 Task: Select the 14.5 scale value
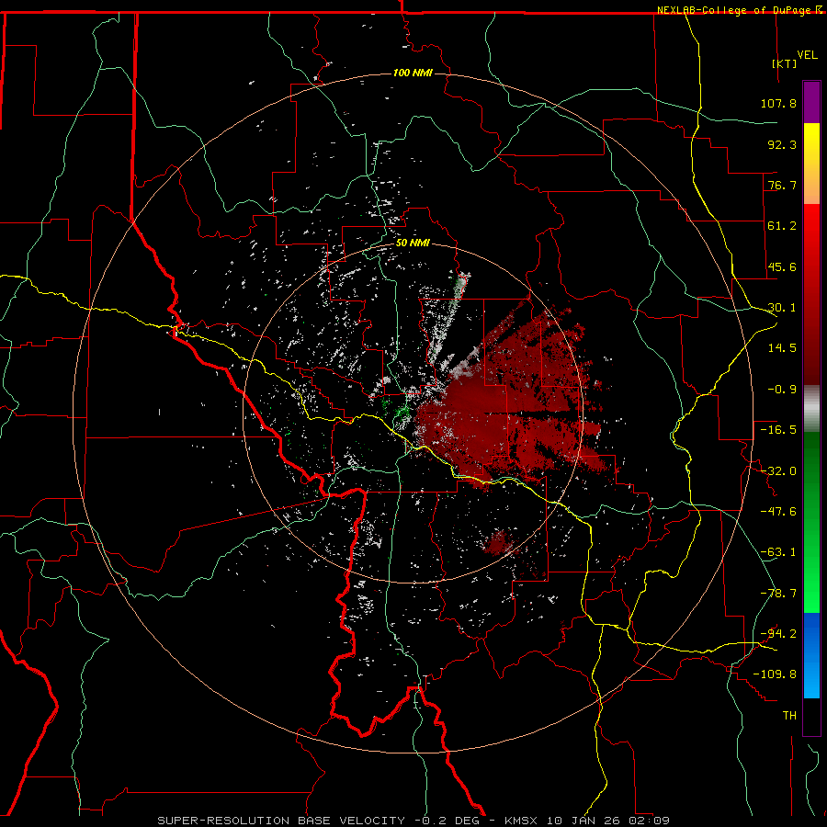[782, 348]
